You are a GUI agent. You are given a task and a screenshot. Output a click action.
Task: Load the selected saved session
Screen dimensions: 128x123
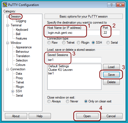pyautogui.click(x=111, y=67)
